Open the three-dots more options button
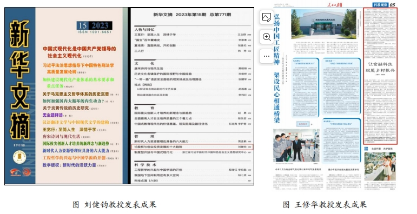 [x=267, y=56]
